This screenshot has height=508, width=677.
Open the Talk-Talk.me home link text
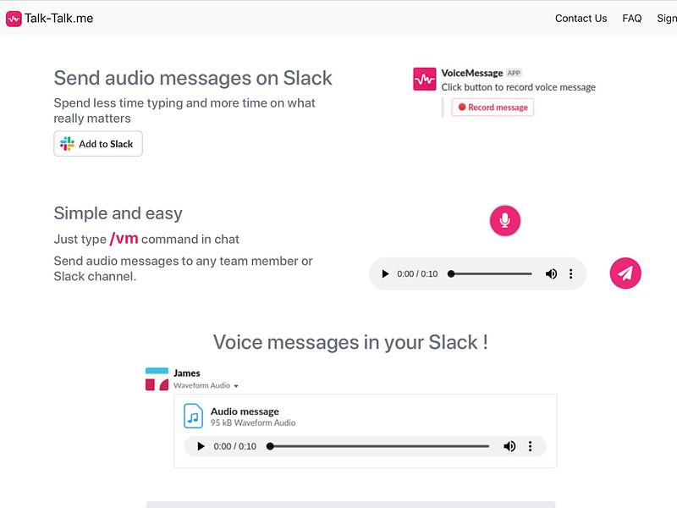point(58,18)
